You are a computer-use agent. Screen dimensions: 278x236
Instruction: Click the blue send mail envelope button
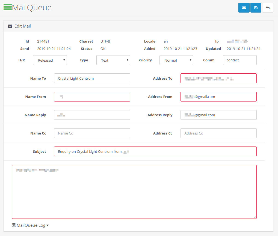pyautogui.click(x=244, y=8)
